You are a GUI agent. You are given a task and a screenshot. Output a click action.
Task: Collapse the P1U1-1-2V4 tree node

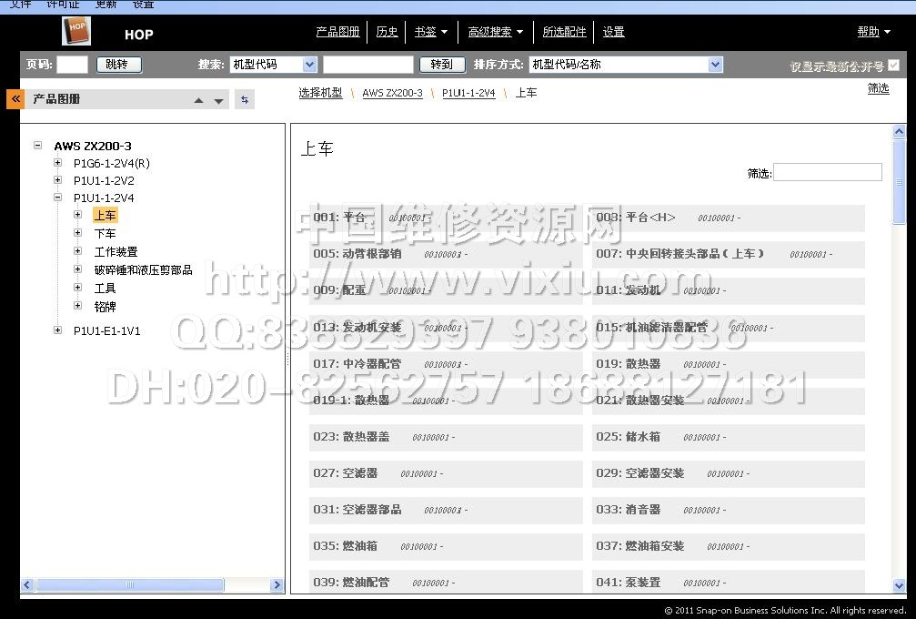click(58, 198)
